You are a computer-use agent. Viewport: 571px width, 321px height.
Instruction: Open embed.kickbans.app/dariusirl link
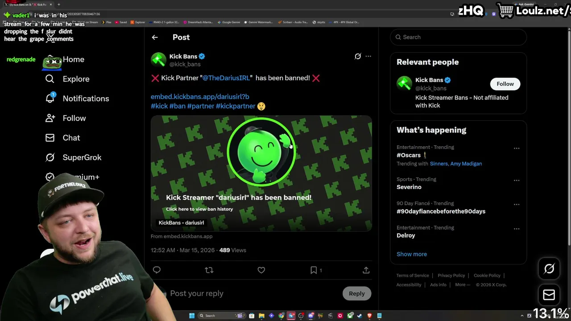point(200,96)
